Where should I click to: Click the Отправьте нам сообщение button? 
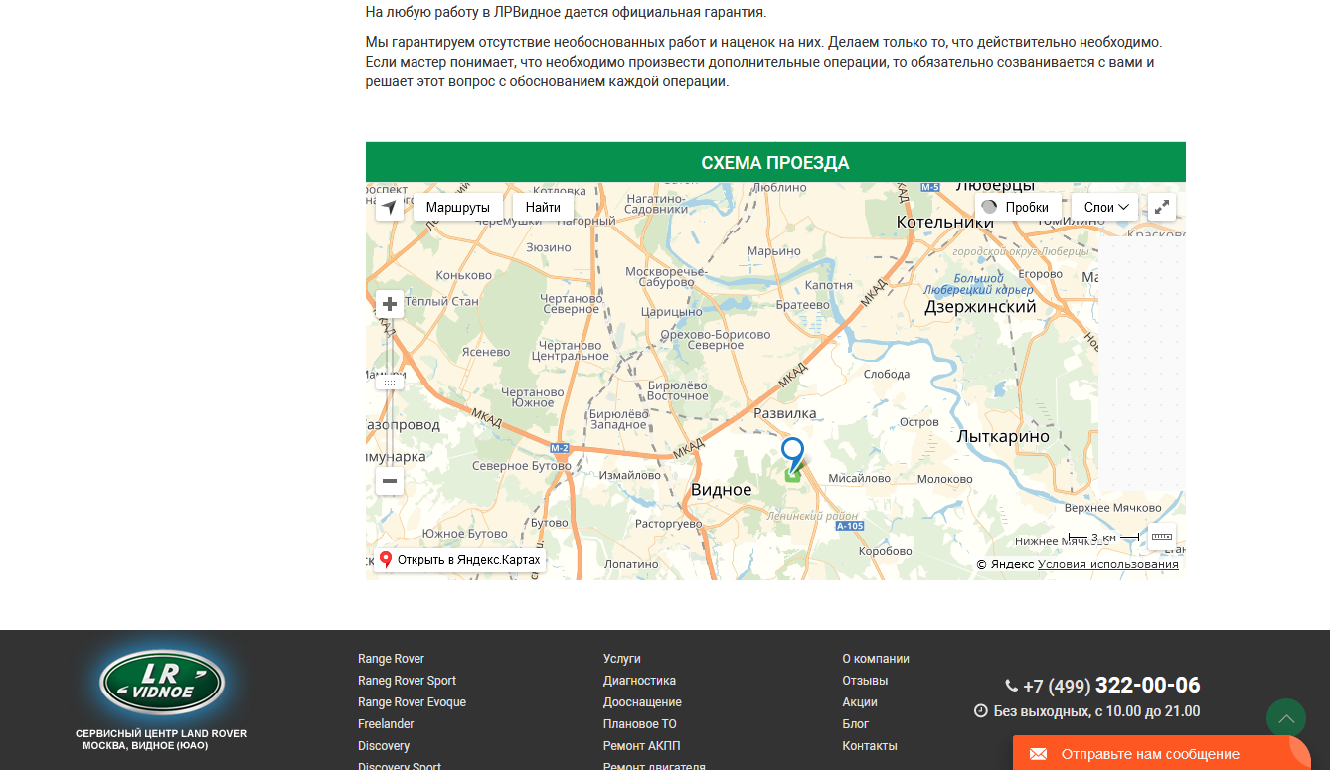[x=1162, y=754]
